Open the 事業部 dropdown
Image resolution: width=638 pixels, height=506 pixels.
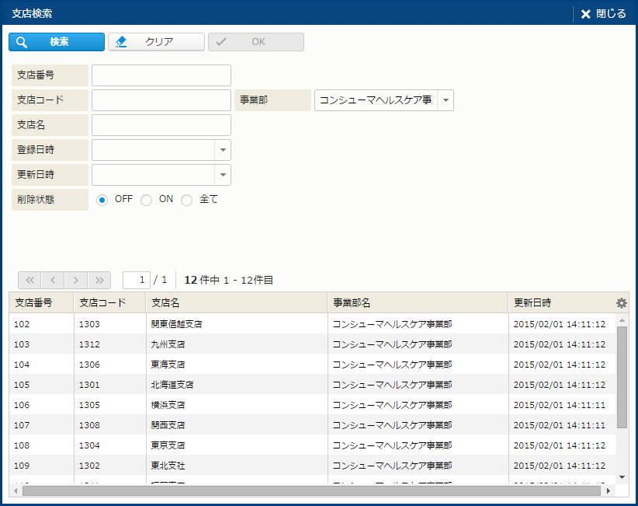click(x=446, y=100)
